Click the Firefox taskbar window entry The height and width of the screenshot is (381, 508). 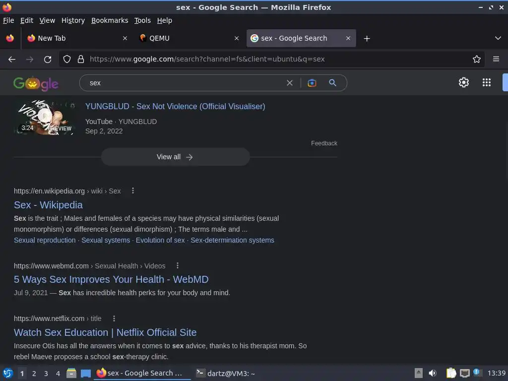142,373
